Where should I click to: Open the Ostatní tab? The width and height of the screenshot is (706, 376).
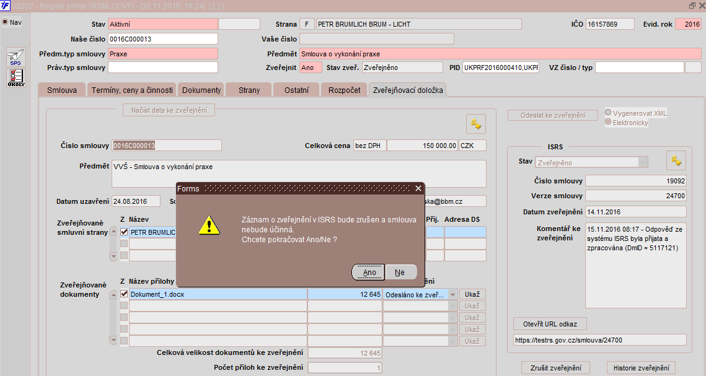coord(296,90)
